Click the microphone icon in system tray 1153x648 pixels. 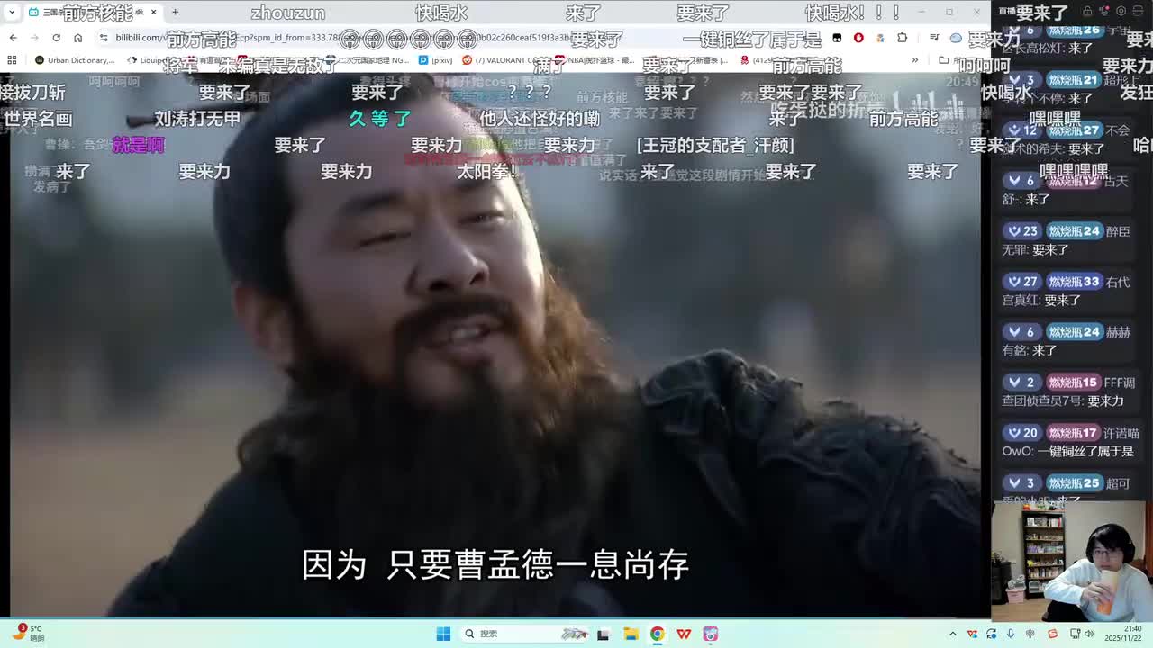point(1011,634)
